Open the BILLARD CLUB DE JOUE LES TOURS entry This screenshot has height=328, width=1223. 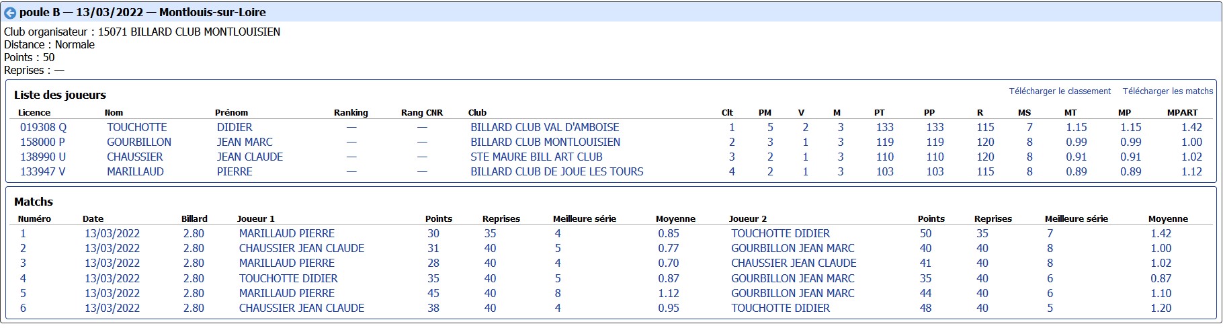(557, 171)
